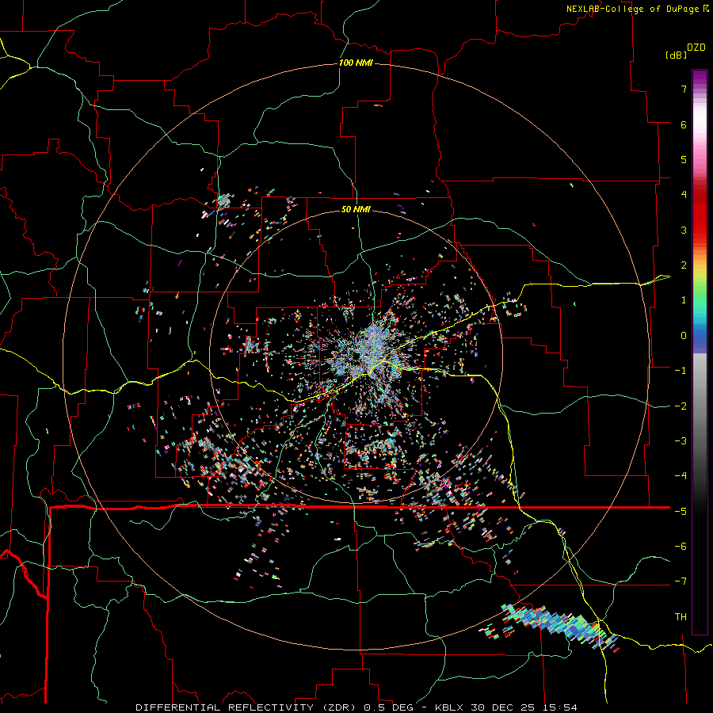Click the -2 value on the dB scale

[x=681, y=406]
